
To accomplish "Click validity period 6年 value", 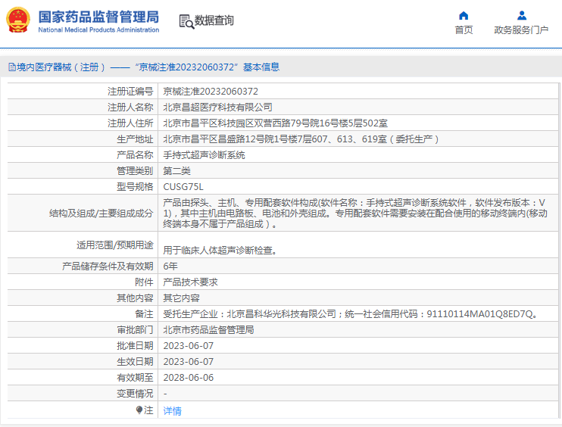I will tap(170, 266).
